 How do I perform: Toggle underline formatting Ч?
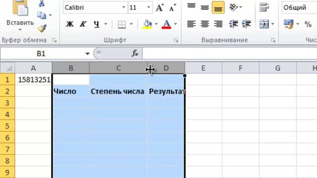click(x=97, y=24)
